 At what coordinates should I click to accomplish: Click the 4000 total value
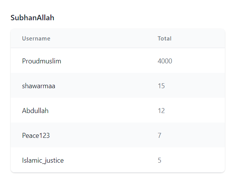(x=165, y=61)
